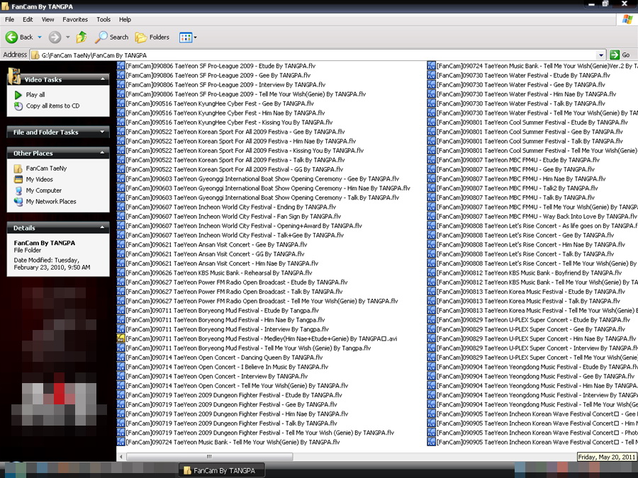This screenshot has height=478, width=638.
Task: Select 'Open Concert - I Believe In Music' file
Action: point(227,367)
